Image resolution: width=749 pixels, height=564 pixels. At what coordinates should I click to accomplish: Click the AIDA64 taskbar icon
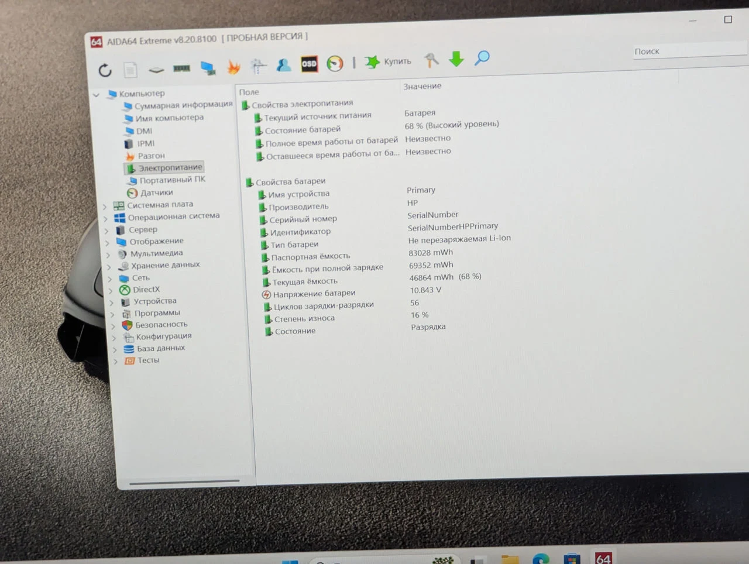pos(603,558)
